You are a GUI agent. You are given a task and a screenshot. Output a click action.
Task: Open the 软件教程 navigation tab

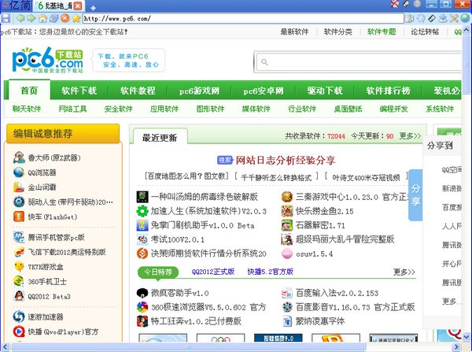[x=138, y=91]
